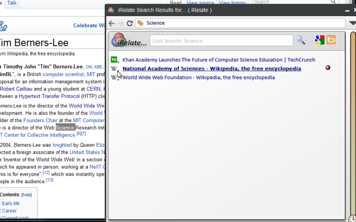Jump to Career section in contents

(x=9, y=211)
